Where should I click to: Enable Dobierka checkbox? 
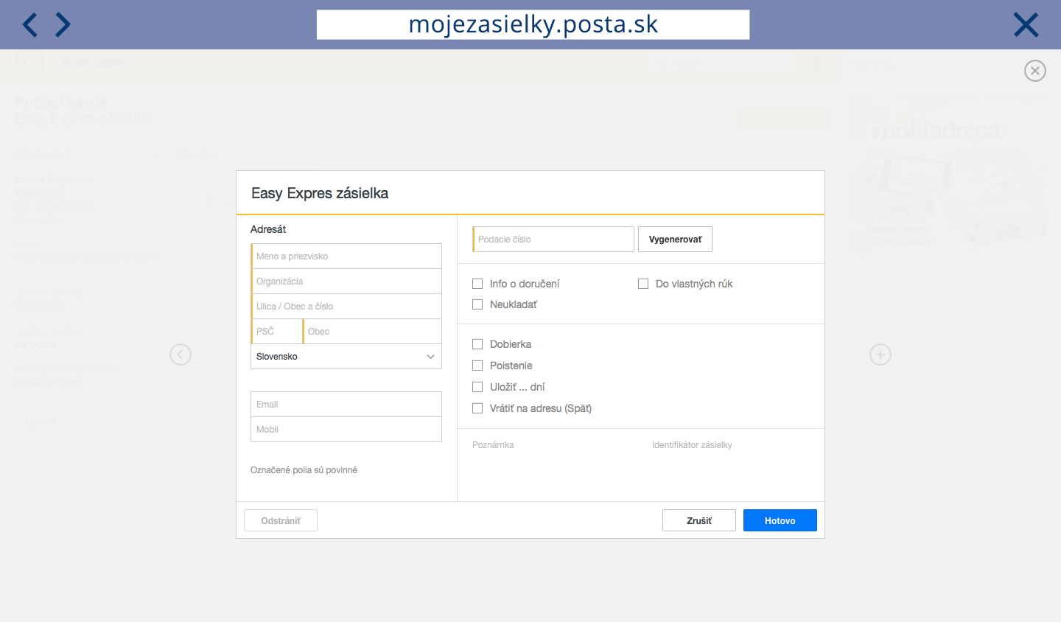coord(477,344)
